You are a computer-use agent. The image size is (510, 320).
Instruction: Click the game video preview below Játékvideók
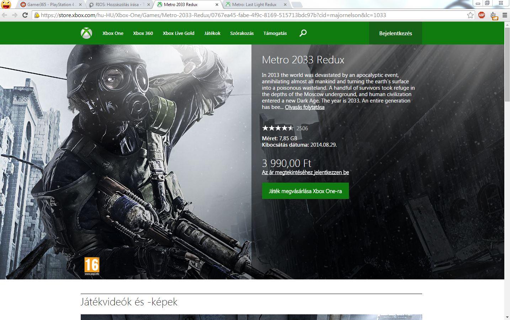click(251, 317)
